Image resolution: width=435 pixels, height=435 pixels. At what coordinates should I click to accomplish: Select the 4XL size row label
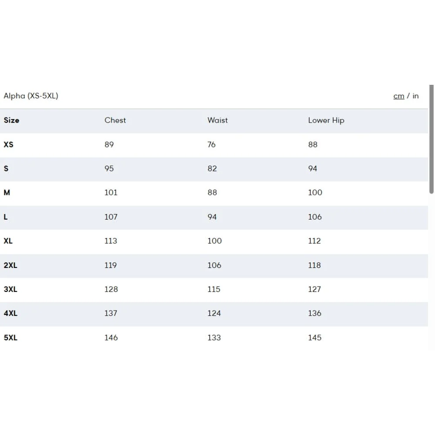pos(10,313)
